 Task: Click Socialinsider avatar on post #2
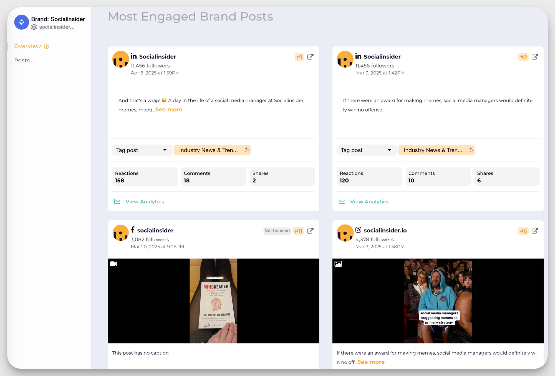click(x=345, y=59)
